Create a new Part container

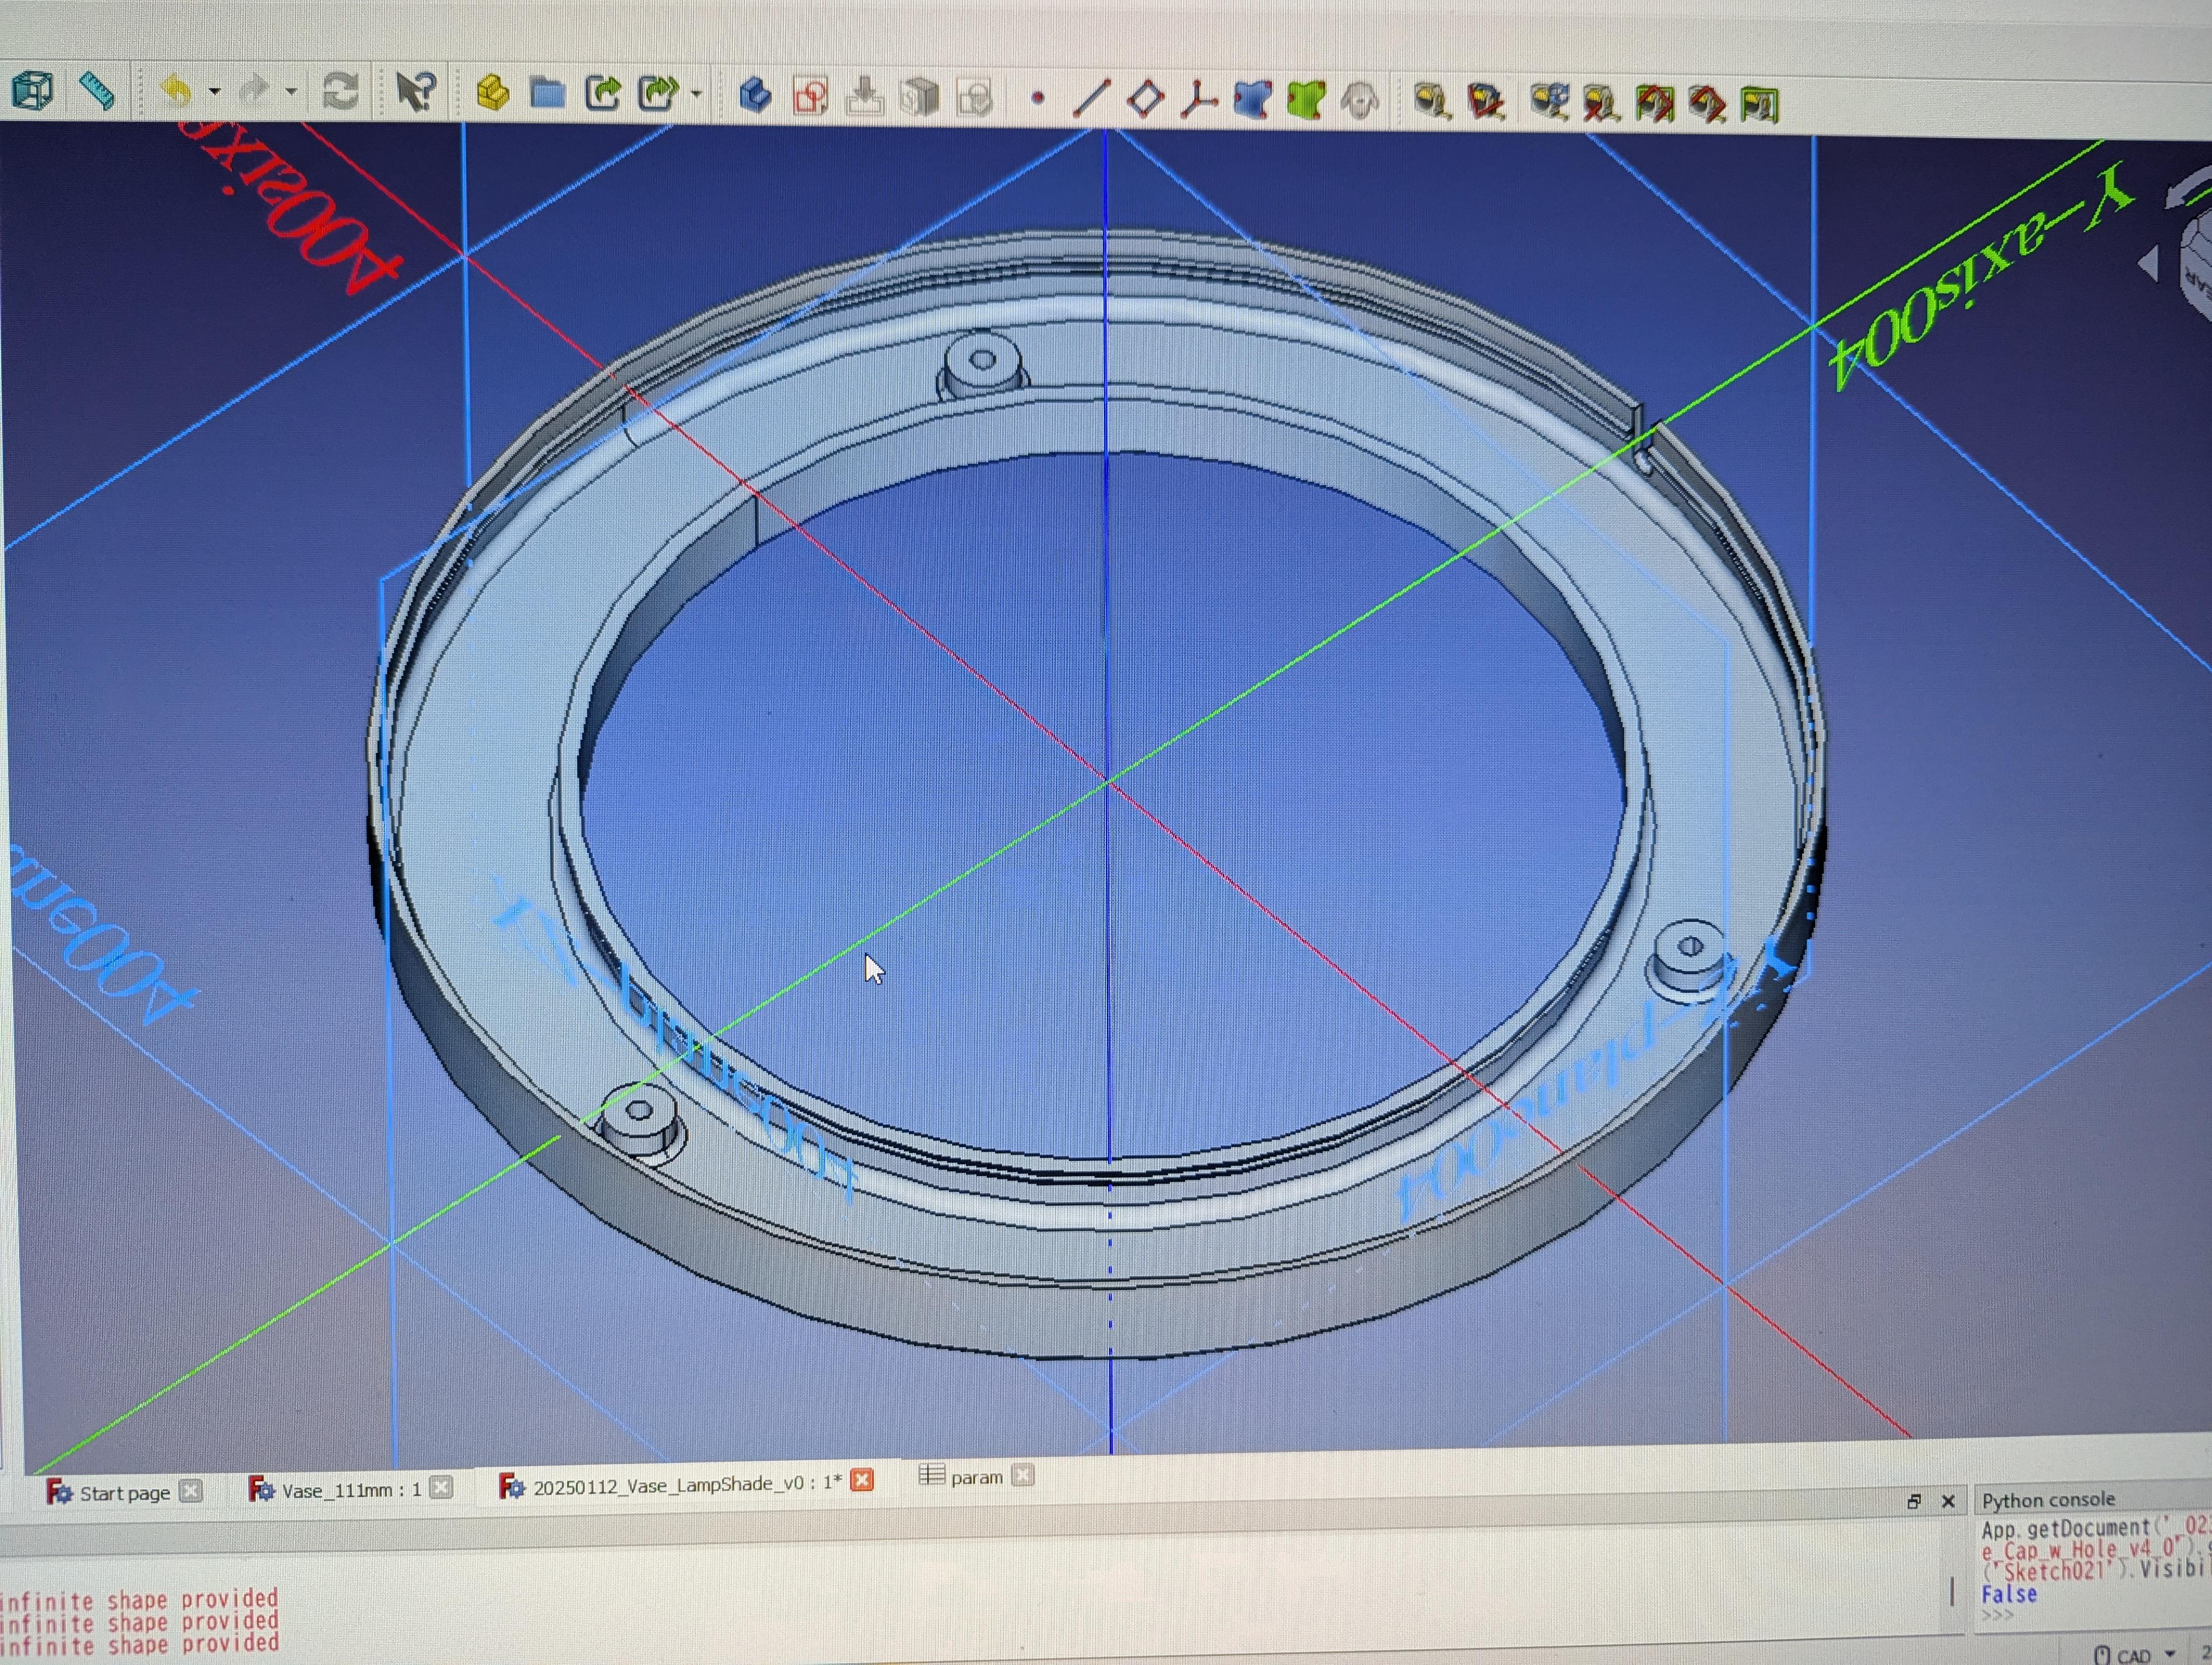click(492, 93)
